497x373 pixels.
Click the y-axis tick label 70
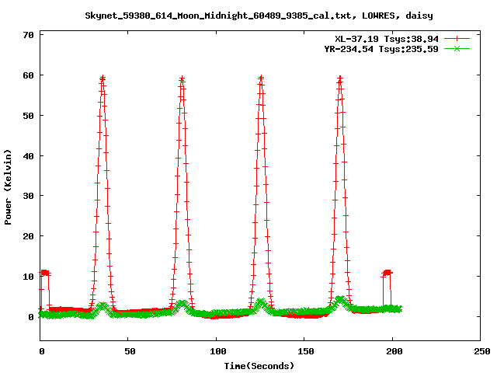tap(29, 35)
